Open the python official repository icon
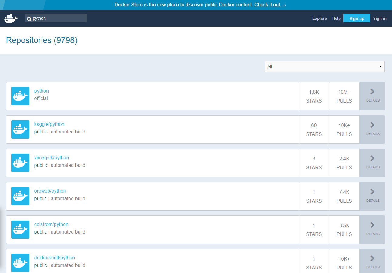This screenshot has width=392, height=273. click(20, 96)
